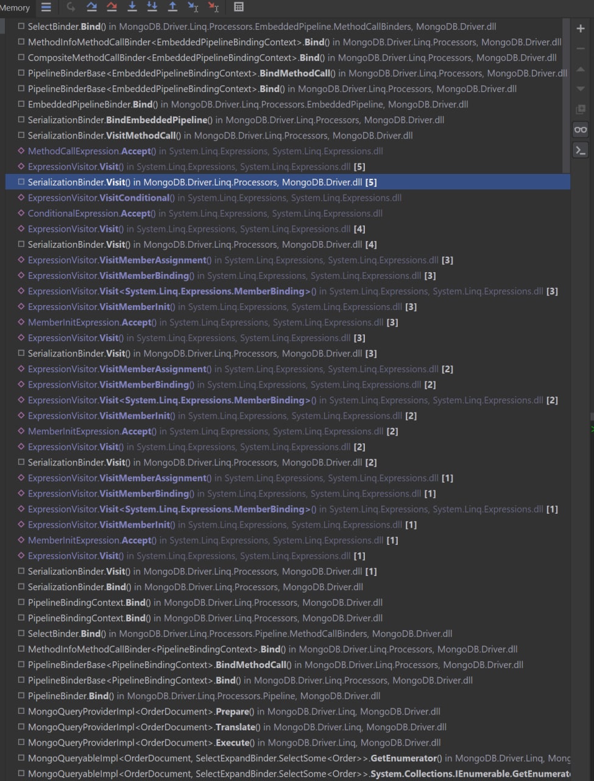Select SerializationBinder.Visit() frame marked [4]

[288, 245]
